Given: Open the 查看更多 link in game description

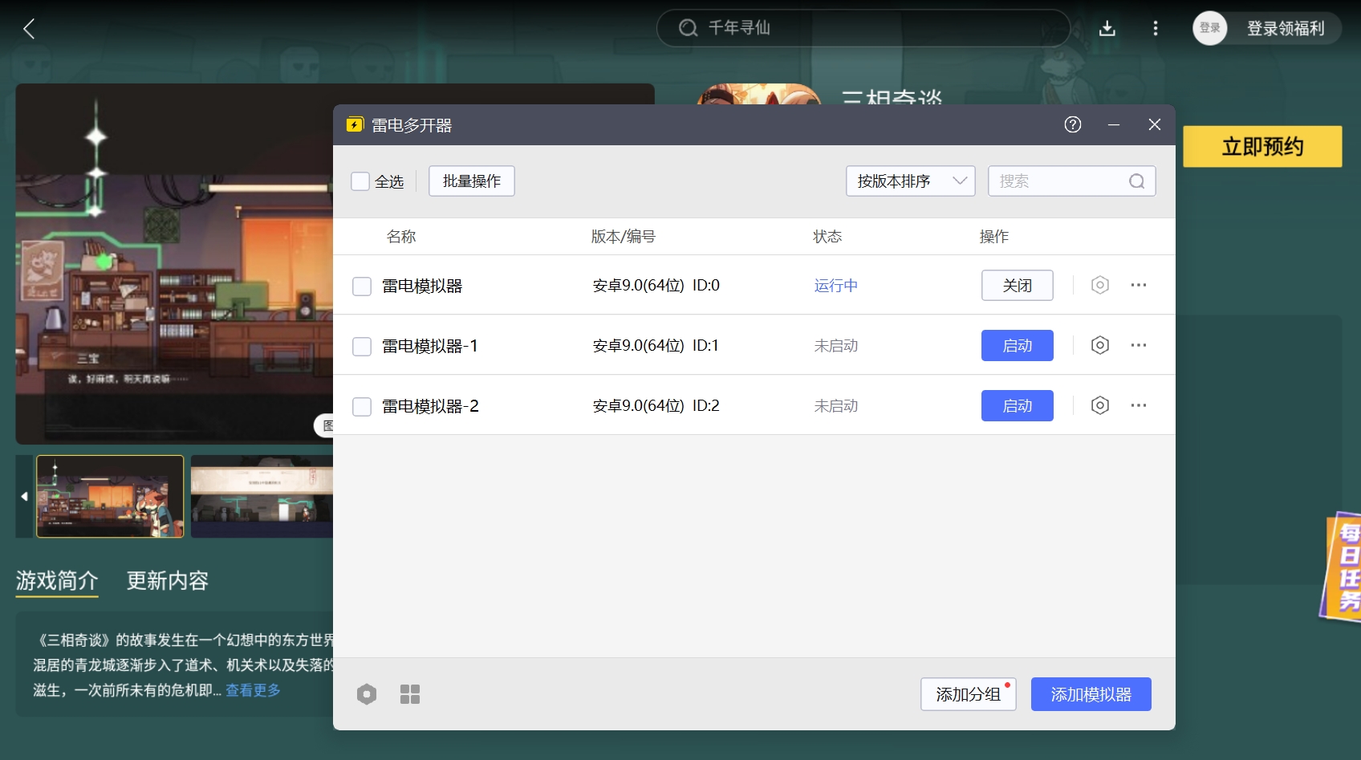Looking at the screenshot, I should 253,690.
